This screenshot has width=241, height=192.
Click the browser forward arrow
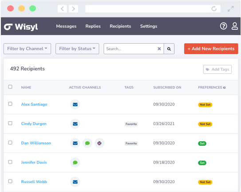pos(73,8)
